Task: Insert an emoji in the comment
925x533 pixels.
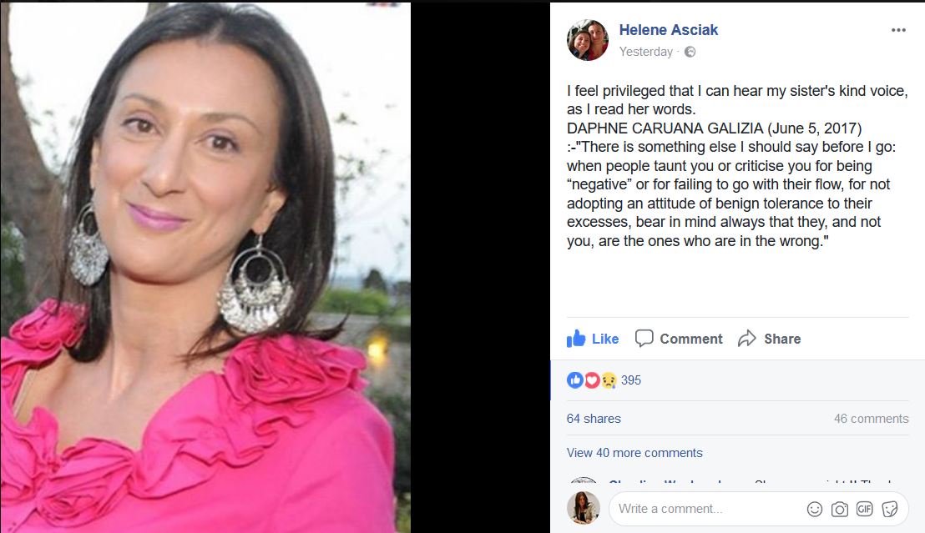Action: click(x=814, y=509)
